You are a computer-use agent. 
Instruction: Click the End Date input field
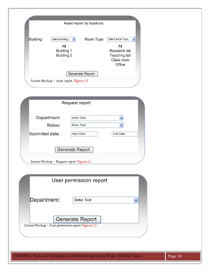click(x=125, y=134)
